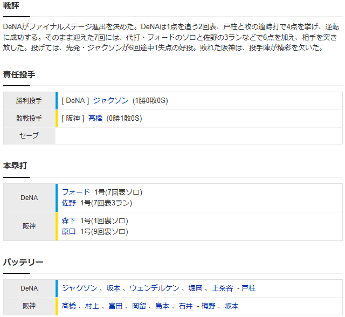345x317 pixels.
Task: Open 髙橋 link in 敗戦投手 row
Action: click(95, 119)
